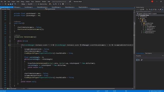Screen dimensions: 164x92
Task: Click Add to Source Control
Action: 156,91
